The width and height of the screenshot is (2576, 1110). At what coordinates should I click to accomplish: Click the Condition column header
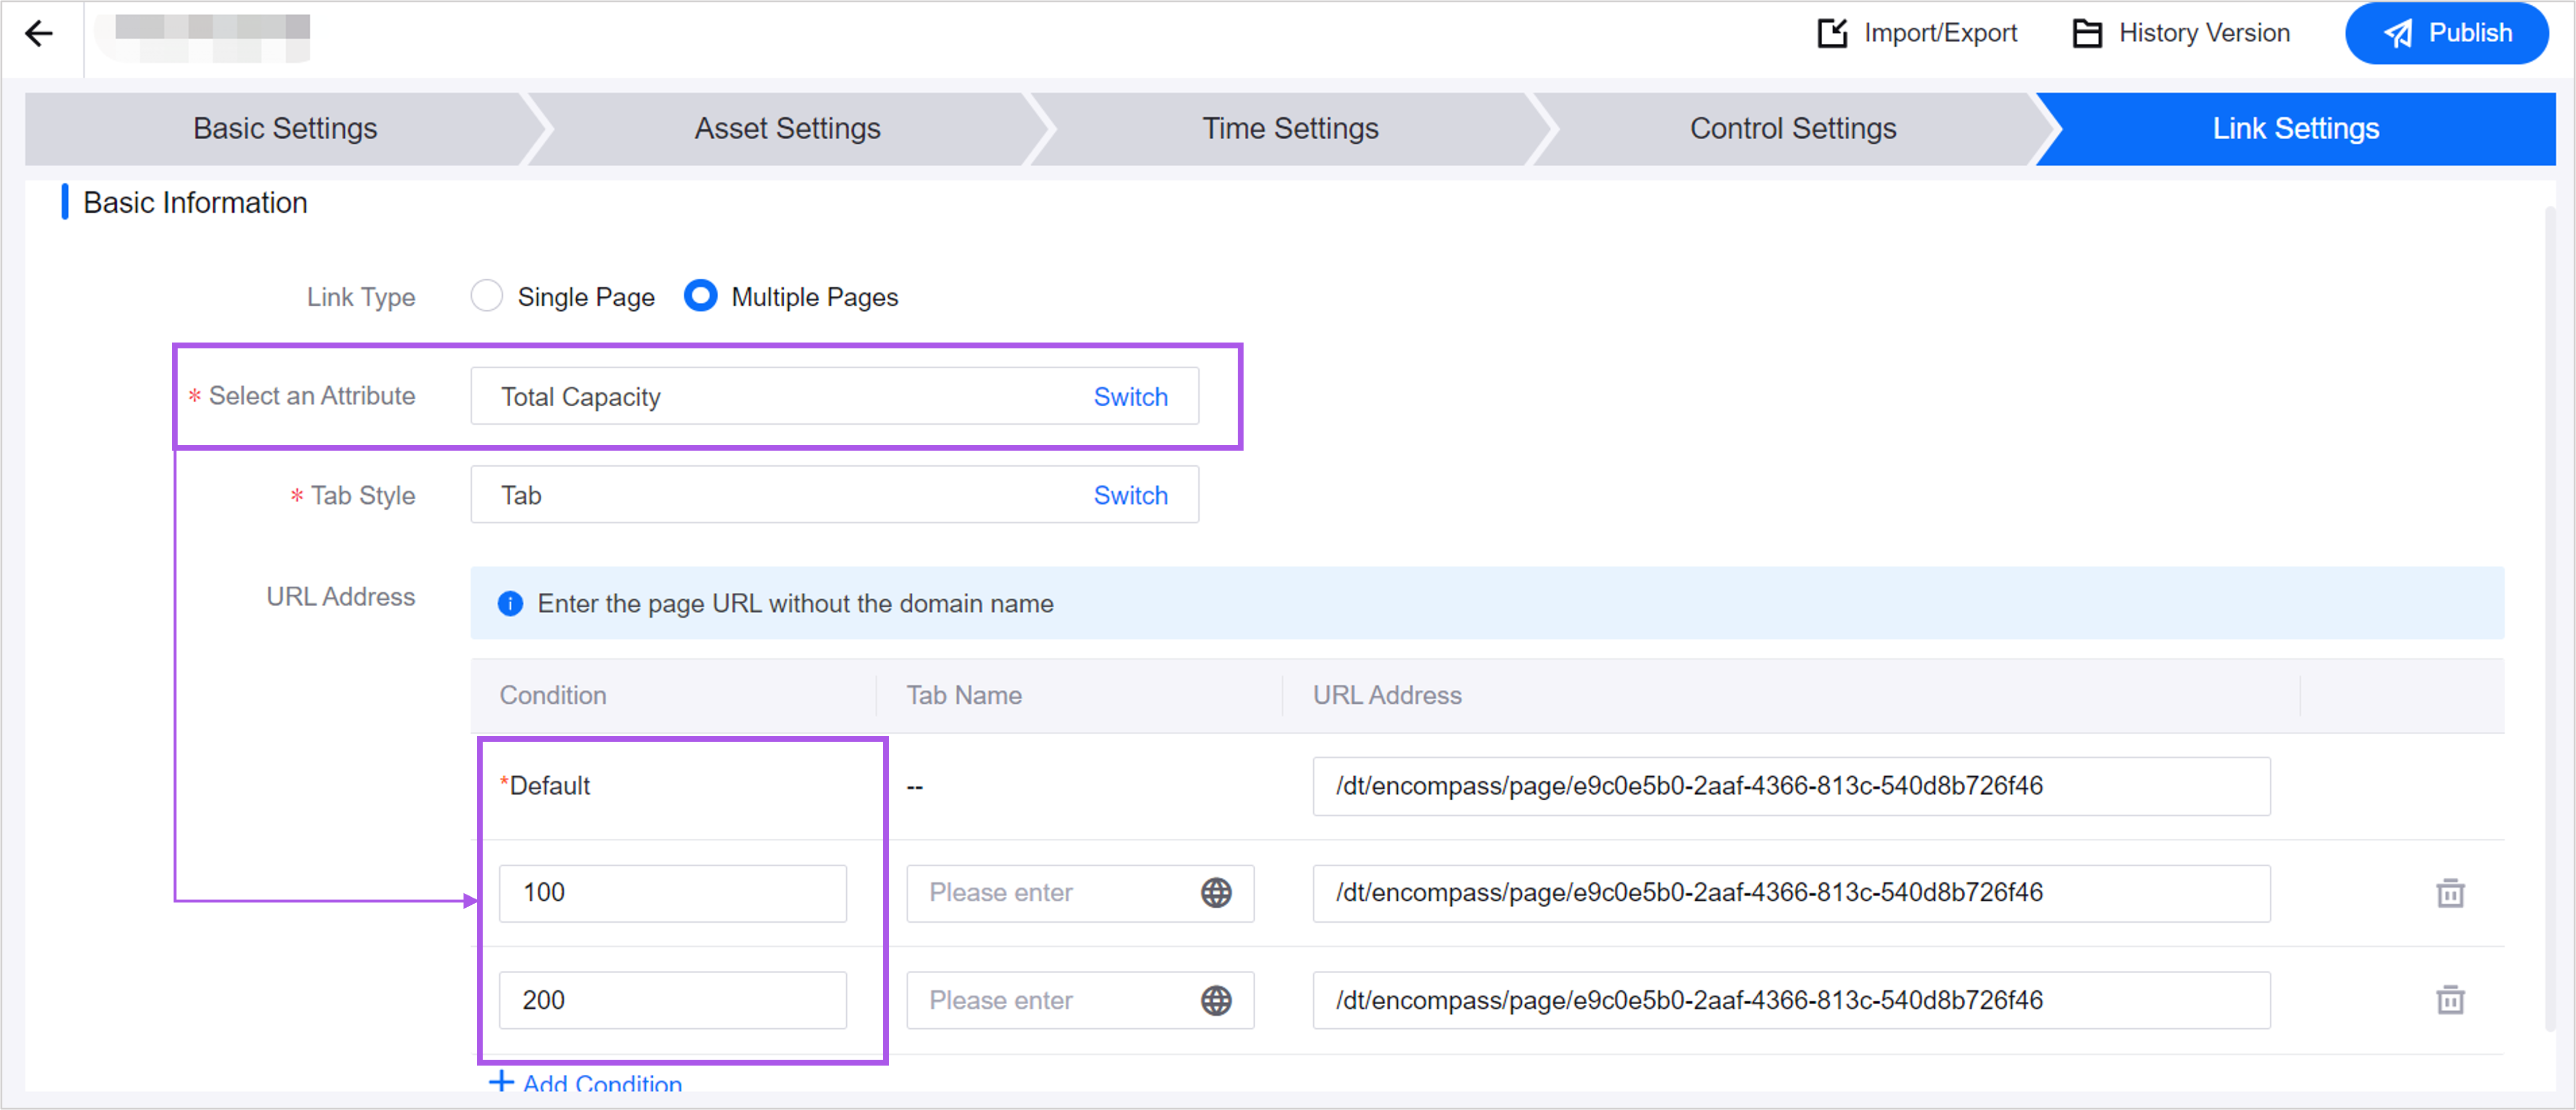(553, 695)
